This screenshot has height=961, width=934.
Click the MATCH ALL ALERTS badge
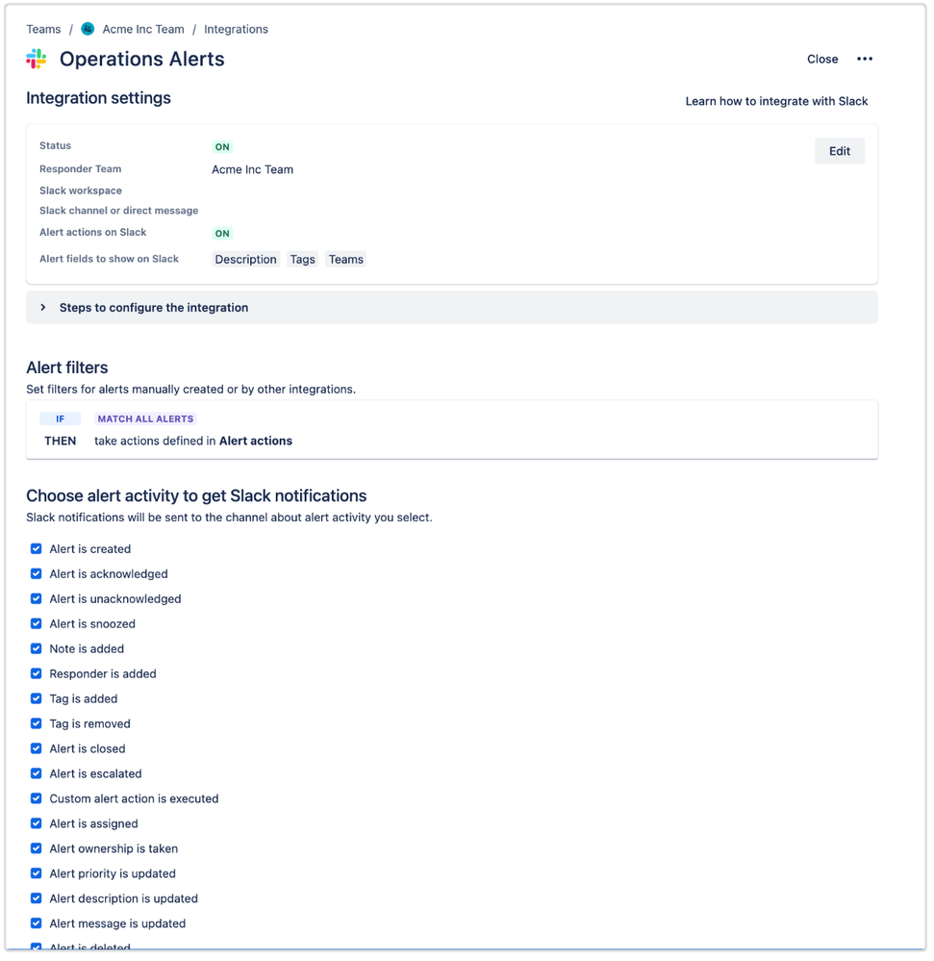click(145, 418)
